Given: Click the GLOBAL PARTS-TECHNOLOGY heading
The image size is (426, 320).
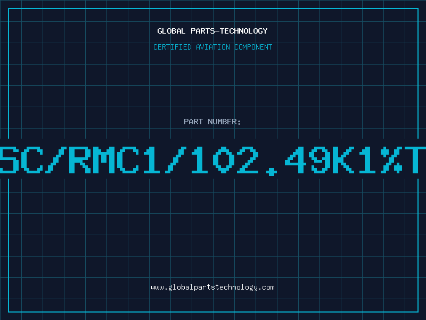Looking at the screenshot, I should (212, 31).
